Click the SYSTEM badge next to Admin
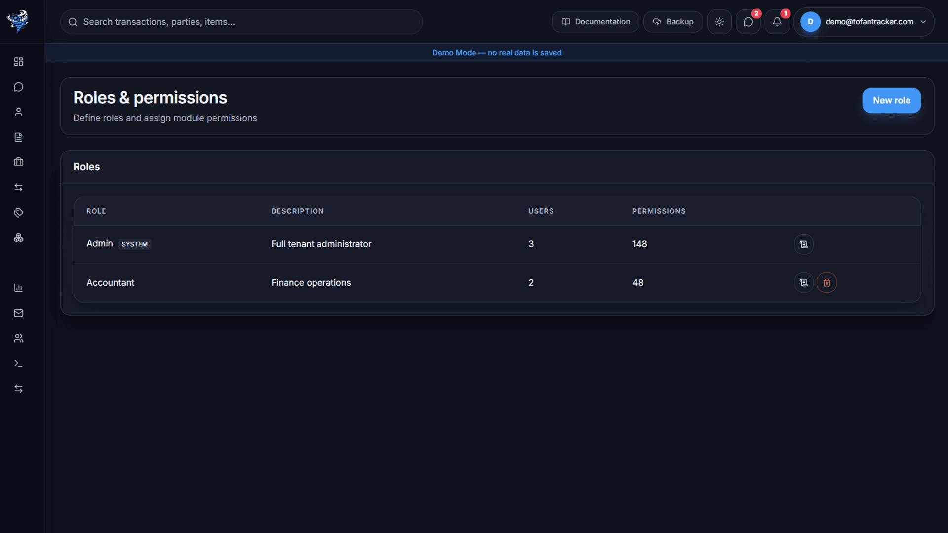Viewport: 948px width, 533px height. tap(134, 244)
